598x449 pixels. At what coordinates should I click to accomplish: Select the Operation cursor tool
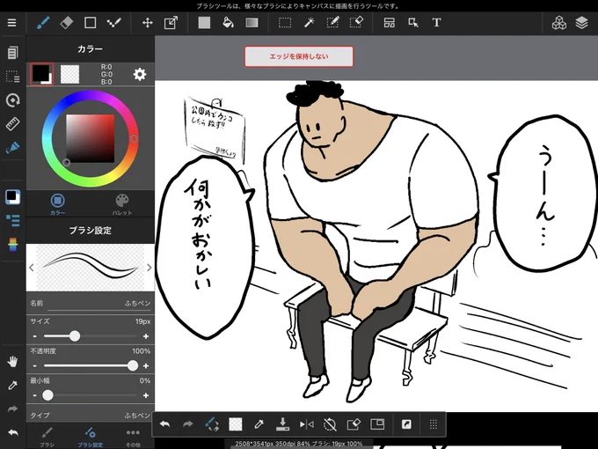click(413, 23)
